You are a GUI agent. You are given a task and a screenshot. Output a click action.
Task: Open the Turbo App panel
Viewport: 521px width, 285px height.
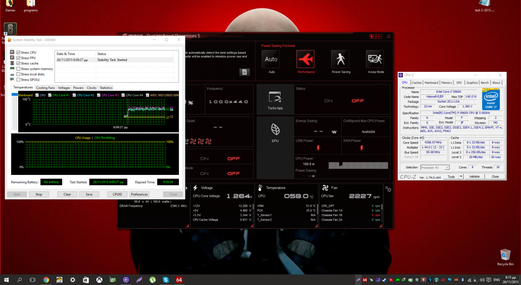275,100
